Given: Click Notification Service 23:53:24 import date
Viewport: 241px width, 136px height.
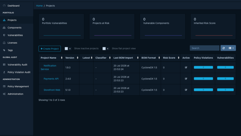Looking at the screenshot, I should tap(121, 68).
